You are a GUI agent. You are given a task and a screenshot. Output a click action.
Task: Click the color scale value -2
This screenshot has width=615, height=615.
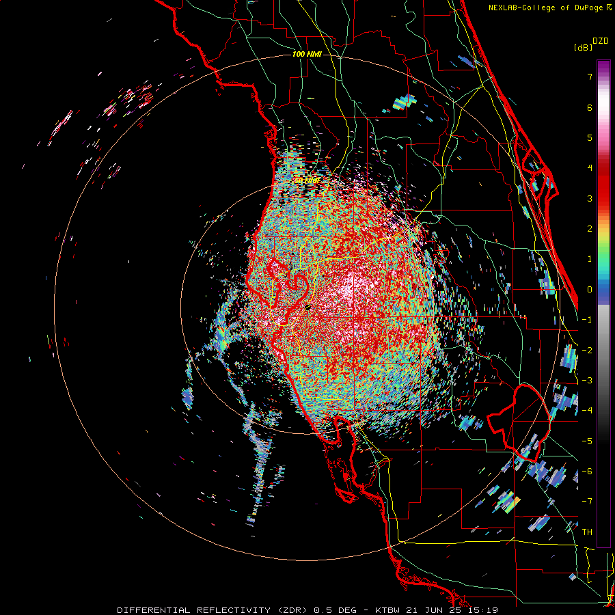point(587,351)
